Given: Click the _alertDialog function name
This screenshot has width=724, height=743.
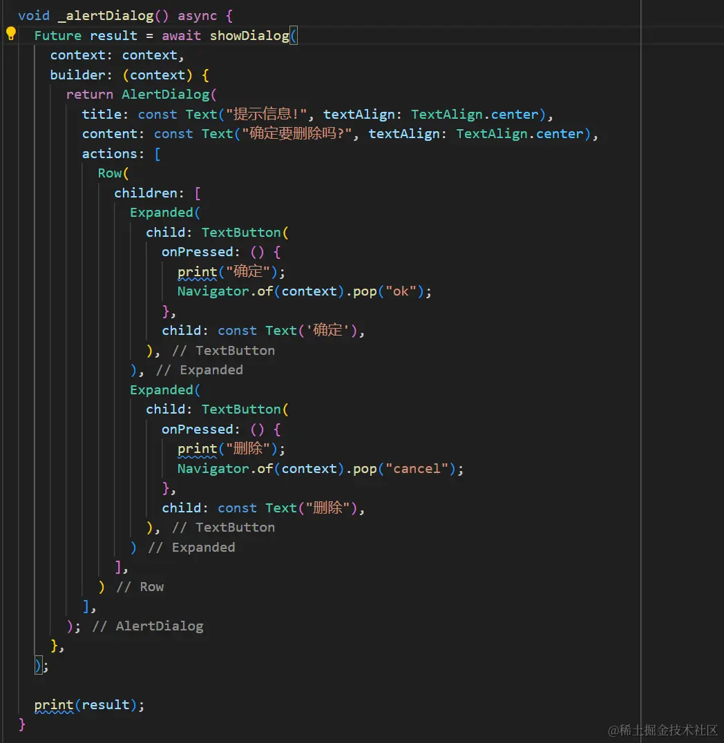Looking at the screenshot, I should [x=105, y=16].
